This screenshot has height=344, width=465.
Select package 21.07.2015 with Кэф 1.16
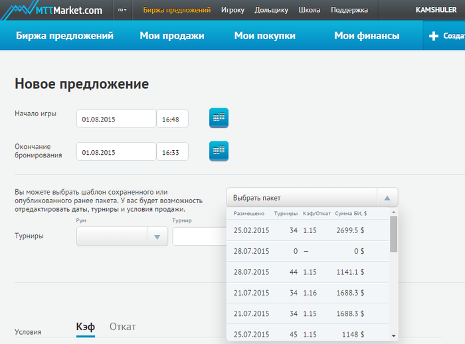308,293
